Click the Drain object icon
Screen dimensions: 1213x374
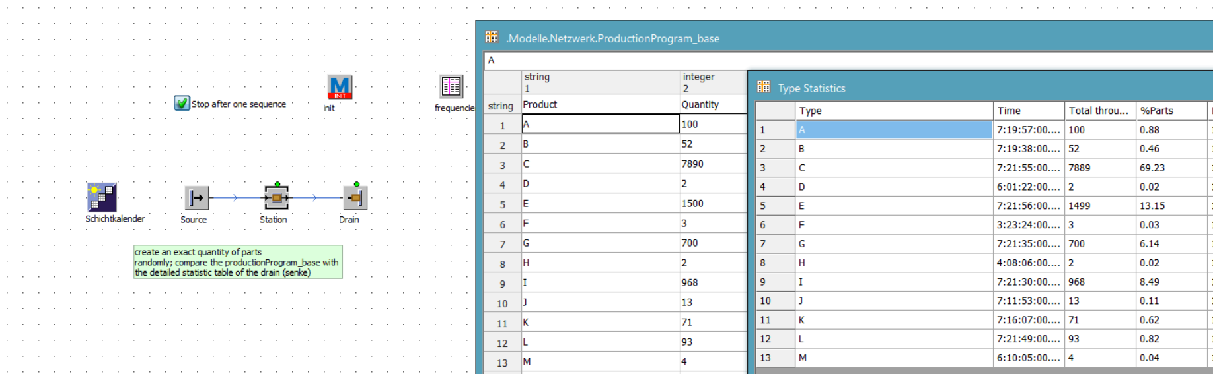tap(355, 197)
